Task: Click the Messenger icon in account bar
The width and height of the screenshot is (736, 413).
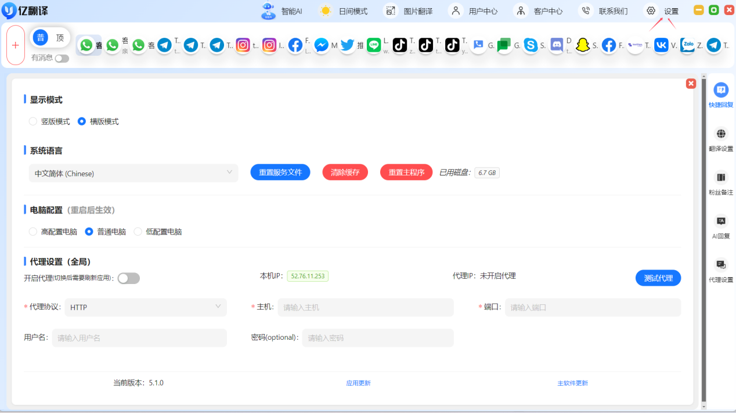Action: [321, 45]
